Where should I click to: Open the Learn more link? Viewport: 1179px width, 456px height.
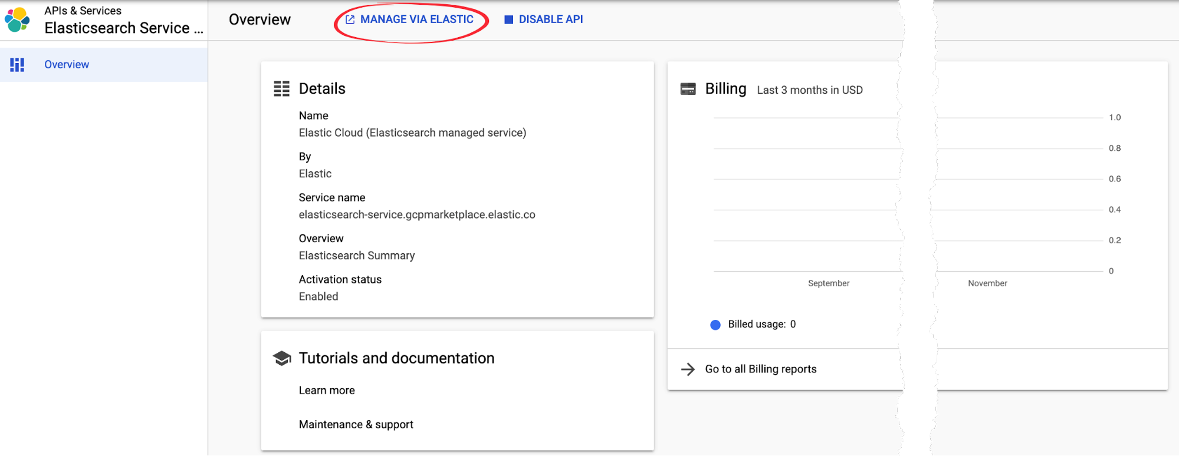(x=327, y=391)
